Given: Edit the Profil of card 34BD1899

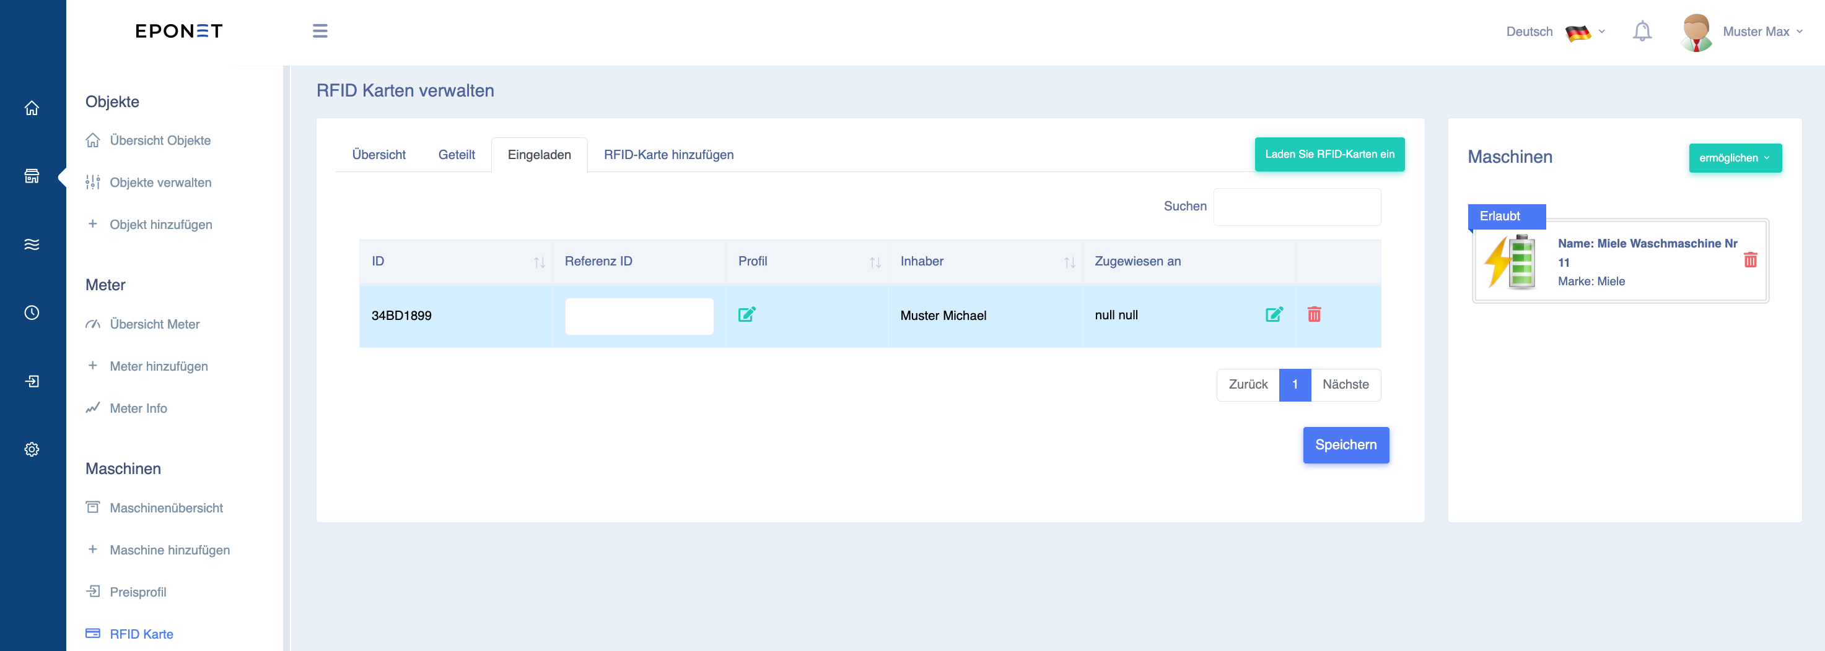Looking at the screenshot, I should click(x=746, y=315).
